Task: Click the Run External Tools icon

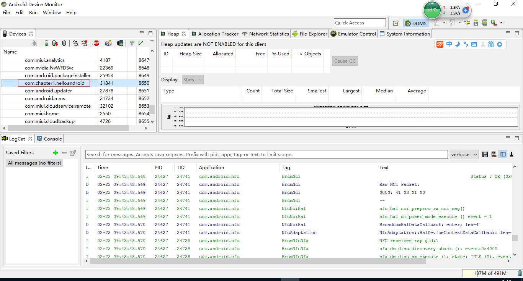Action: click(x=494, y=23)
